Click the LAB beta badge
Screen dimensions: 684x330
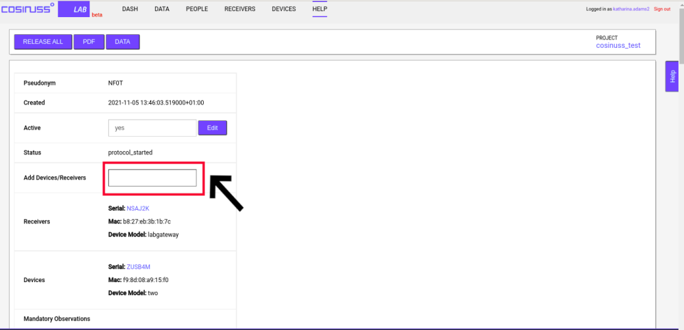click(x=82, y=9)
